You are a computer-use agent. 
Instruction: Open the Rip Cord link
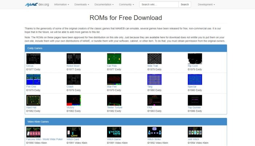click(x=193, y=66)
